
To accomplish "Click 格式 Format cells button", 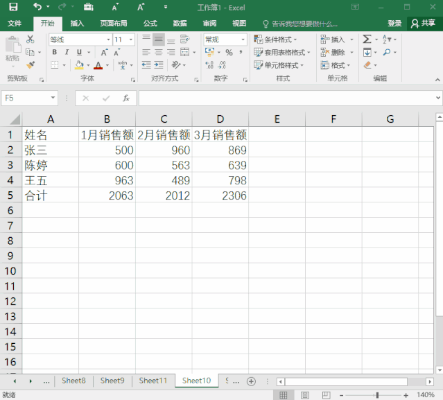I will 336,65.
